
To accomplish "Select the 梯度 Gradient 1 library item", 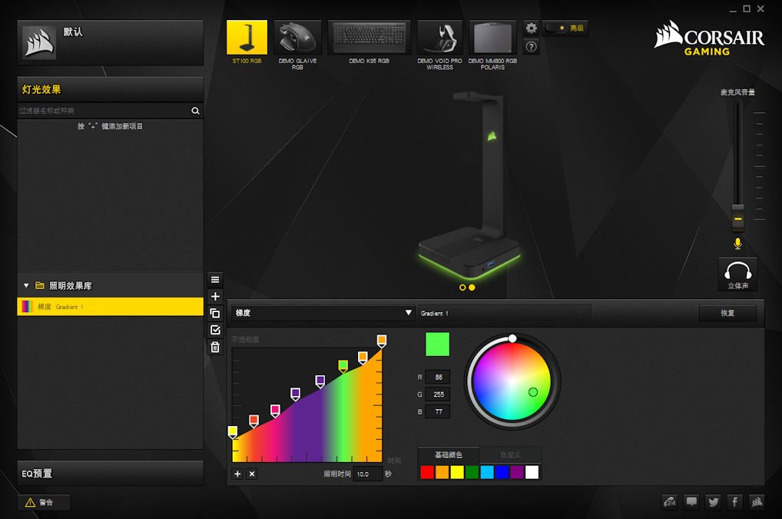I will coord(110,307).
